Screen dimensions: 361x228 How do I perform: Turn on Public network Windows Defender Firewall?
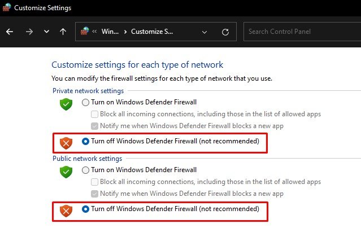point(86,170)
